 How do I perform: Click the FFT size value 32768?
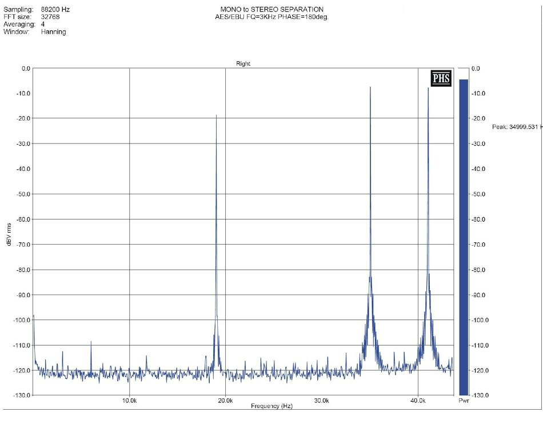click(50, 17)
